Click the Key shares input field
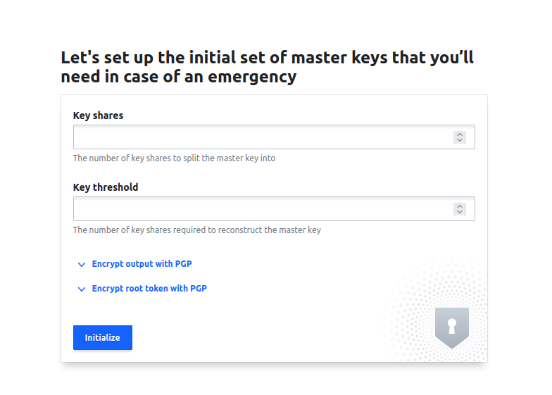This screenshot has height=395, width=552. point(262,137)
